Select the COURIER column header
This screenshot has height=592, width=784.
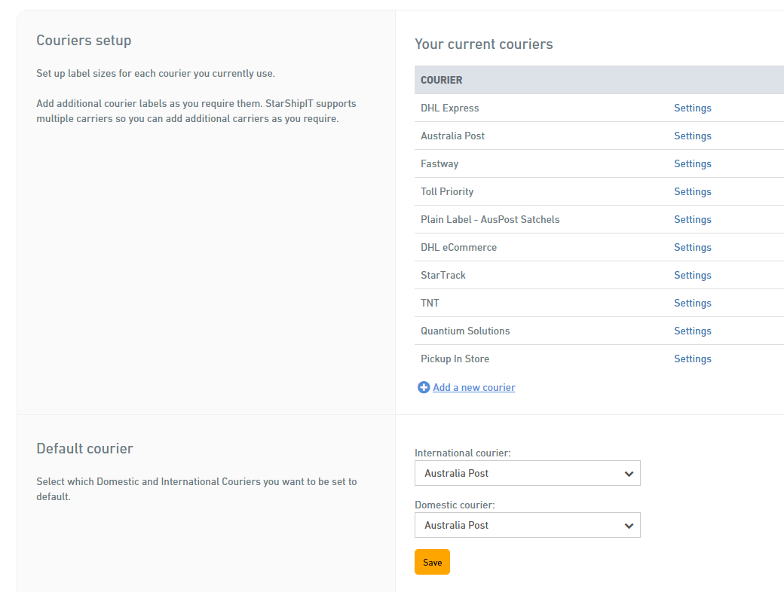pyautogui.click(x=442, y=80)
